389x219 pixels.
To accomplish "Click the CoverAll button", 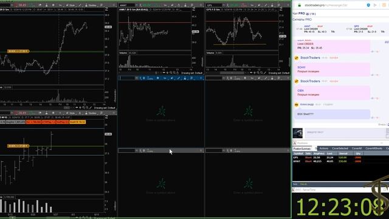I will tap(357, 148).
